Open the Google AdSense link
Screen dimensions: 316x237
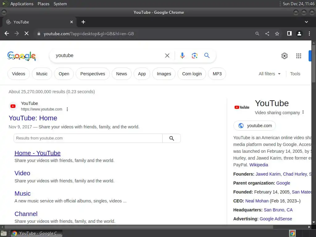(x=276, y=219)
